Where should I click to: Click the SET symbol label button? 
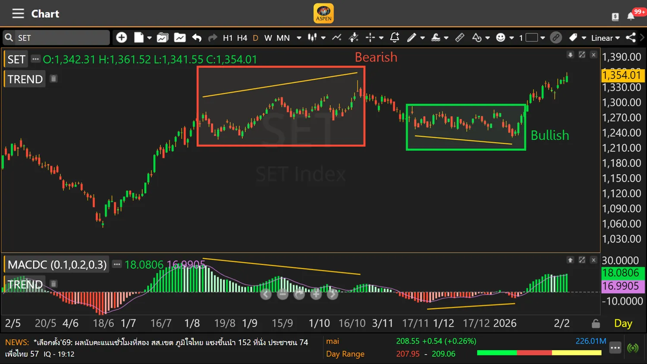pos(16,59)
